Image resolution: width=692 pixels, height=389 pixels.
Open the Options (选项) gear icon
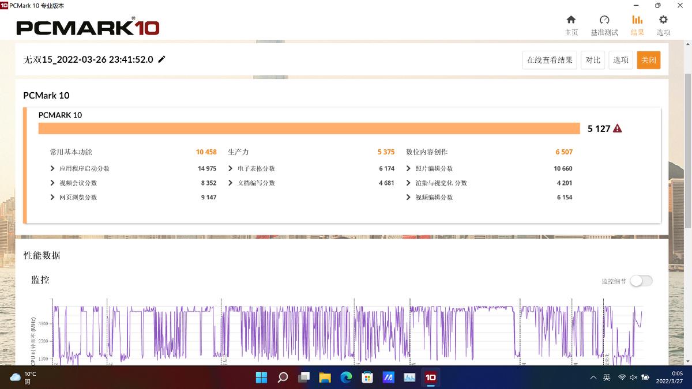[x=663, y=20]
